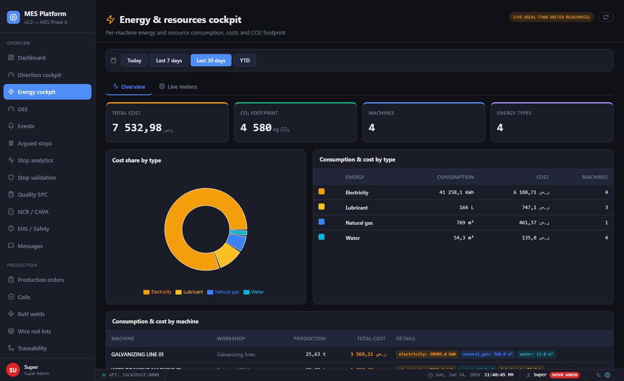Click the Dashboard grid icon

click(x=11, y=58)
